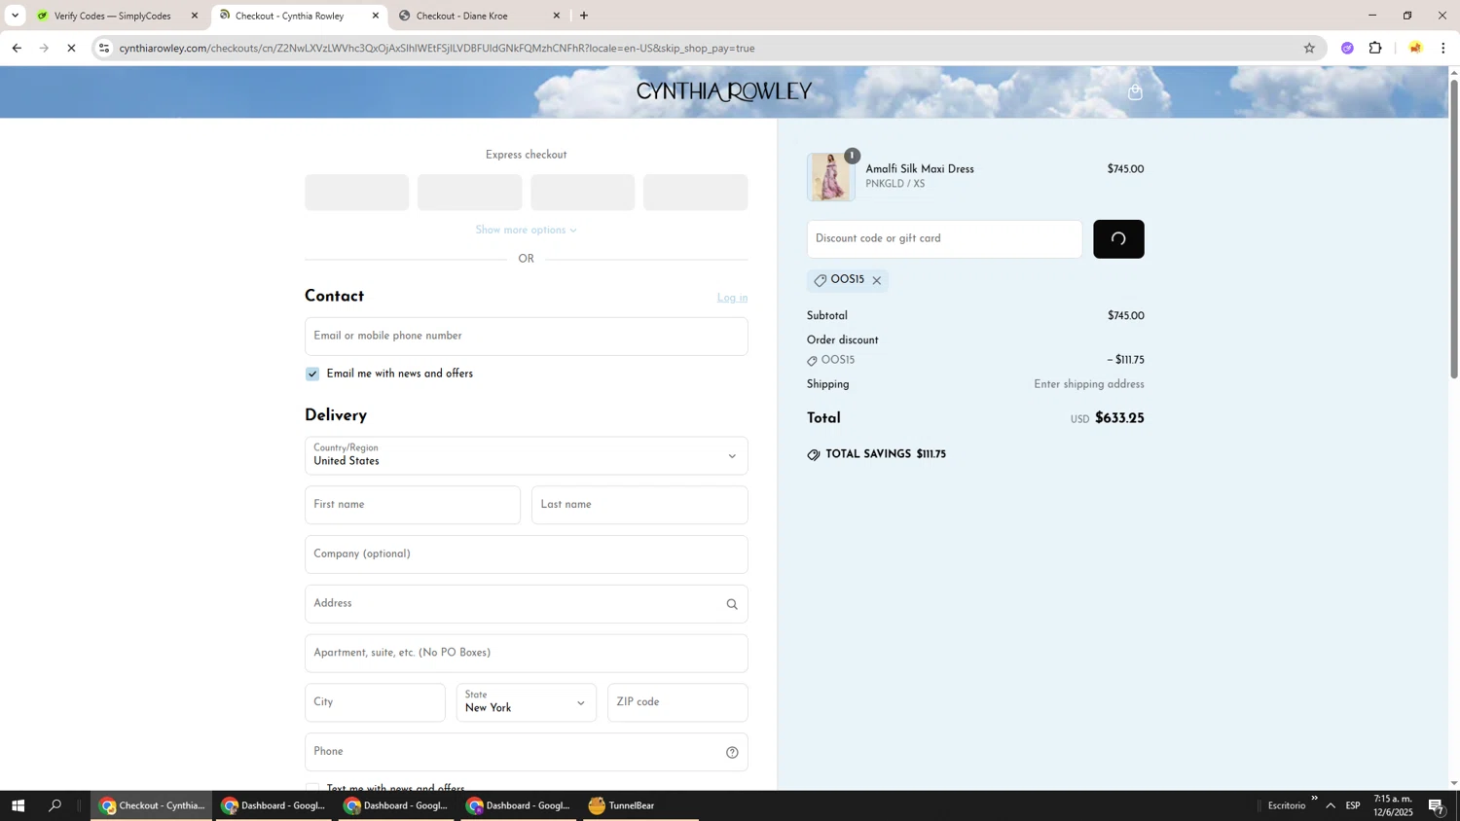The width and height of the screenshot is (1460, 821).
Task: Click the address search magnifier icon
Action: point(732,604)
